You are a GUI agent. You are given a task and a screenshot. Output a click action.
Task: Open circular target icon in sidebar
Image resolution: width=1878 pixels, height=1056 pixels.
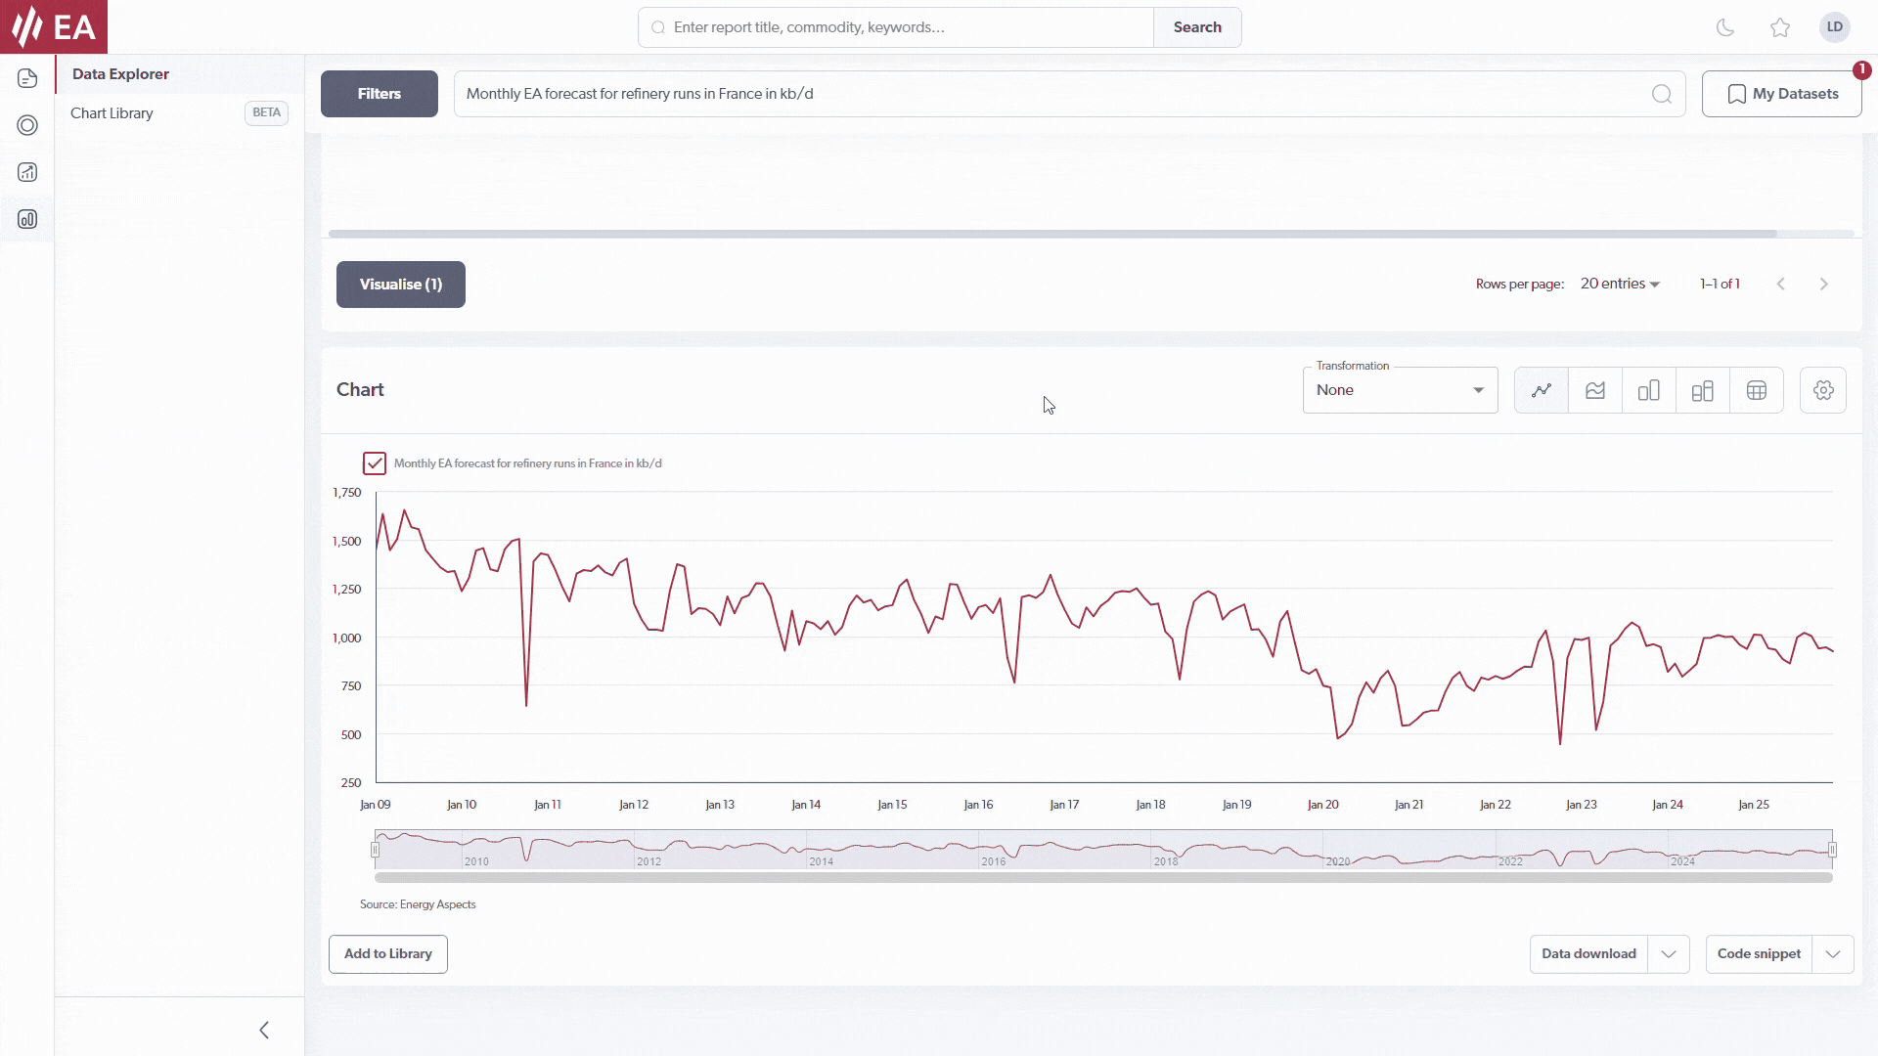coord(27,125)
